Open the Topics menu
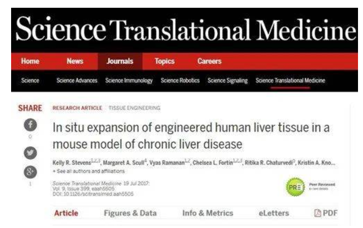363x228 pixels. pos(165,61)
